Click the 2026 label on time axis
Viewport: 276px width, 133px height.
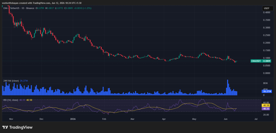coord(73,119)
